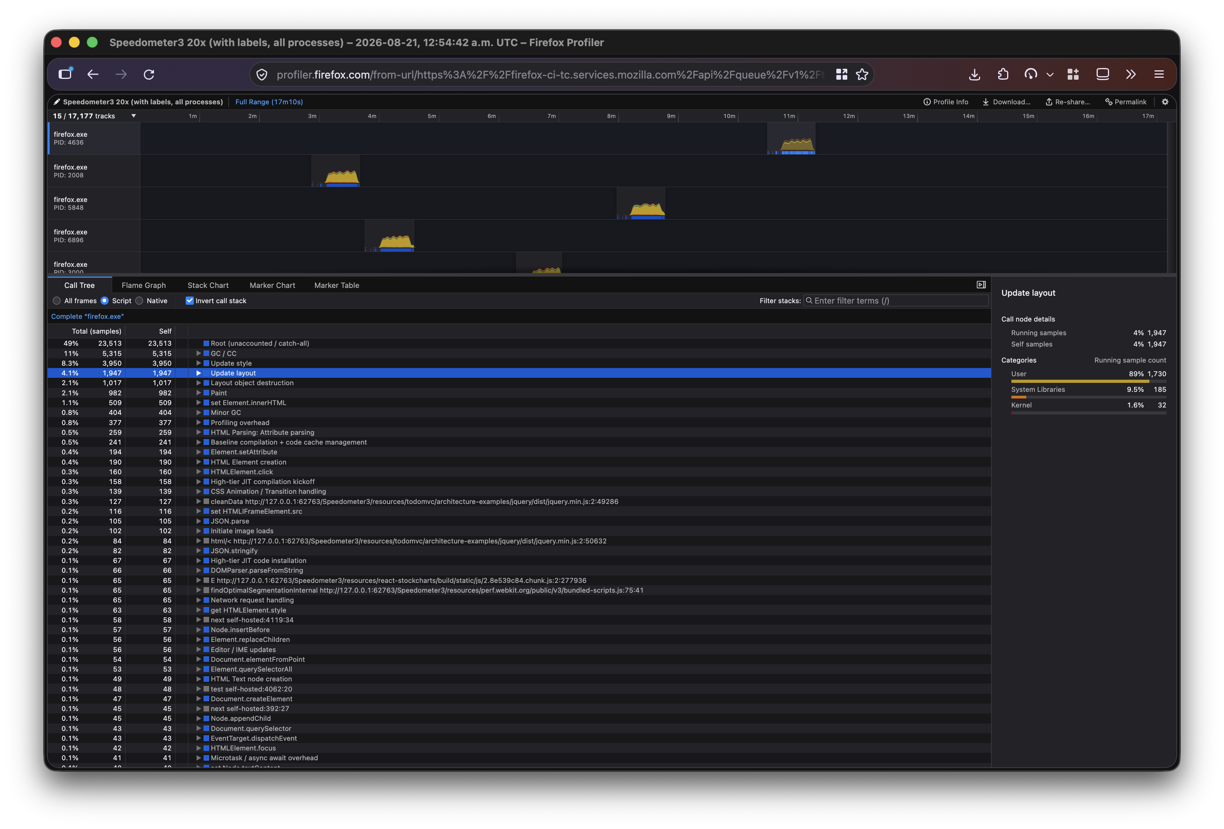
Task: Click the address bar URL
Action: (550, 75)
